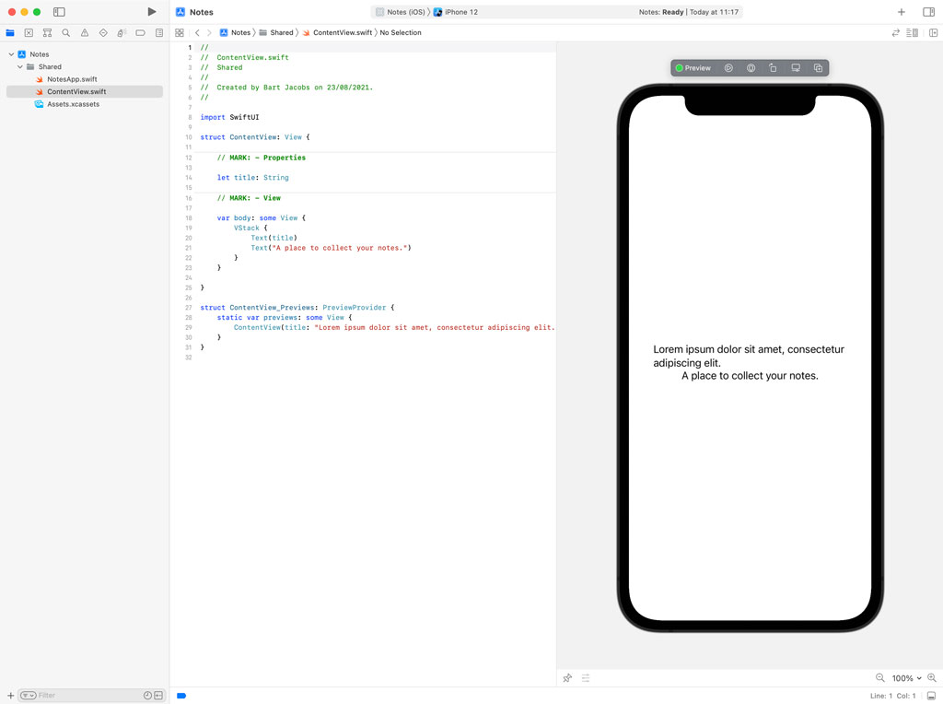This screenshot has height=704, width=943.
Task: Choose the iPhone 12 run destination
Action: point(456,12)
